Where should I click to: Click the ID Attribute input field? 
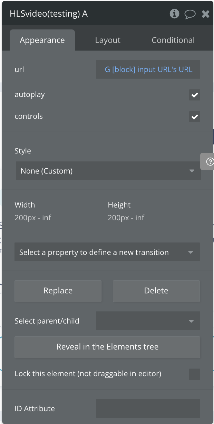point(148,408)
